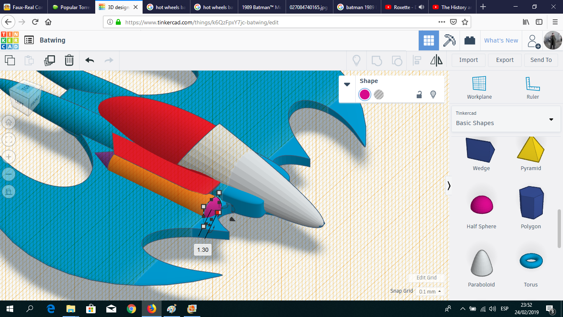
Task: Click the Paste toolbar icon
Action: tap(29, 60)
